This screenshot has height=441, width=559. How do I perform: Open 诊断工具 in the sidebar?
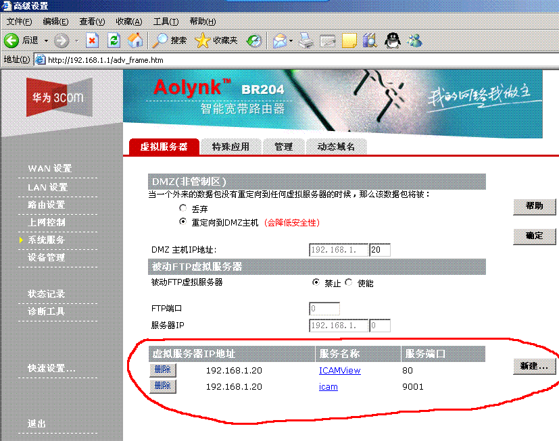tap(47, 311)
